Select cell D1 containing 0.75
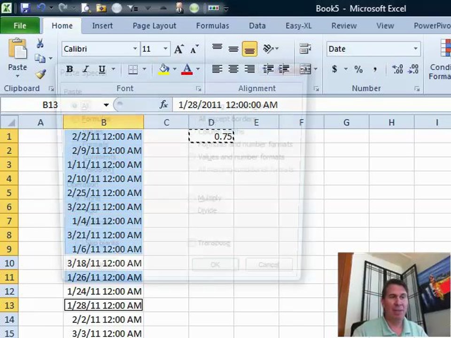Image resolution: width=451 pixels, height=338 pixels. [211, 136]
